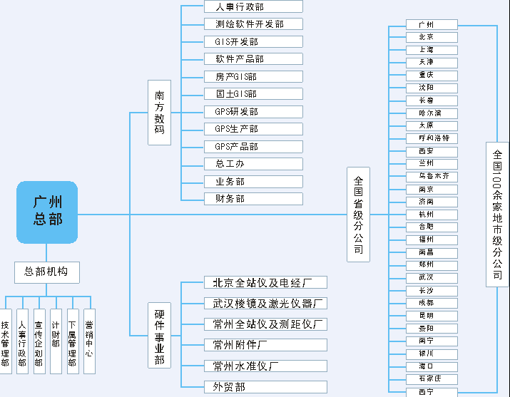Select the 全国100余家地市级分公司 box

coord(497,214)
